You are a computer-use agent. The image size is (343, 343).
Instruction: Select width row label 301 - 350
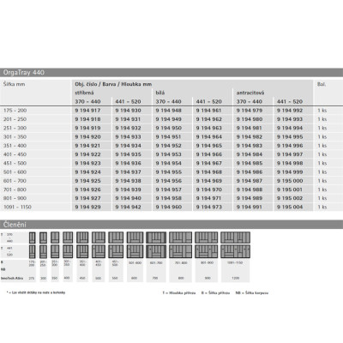click(15, 137)
